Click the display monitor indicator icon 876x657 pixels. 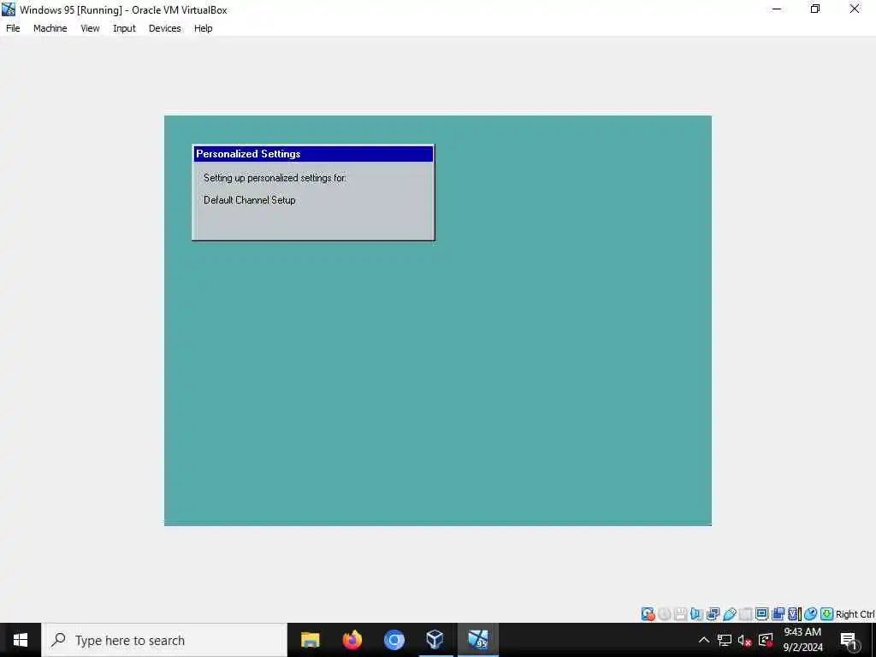(x=761, y=614)
